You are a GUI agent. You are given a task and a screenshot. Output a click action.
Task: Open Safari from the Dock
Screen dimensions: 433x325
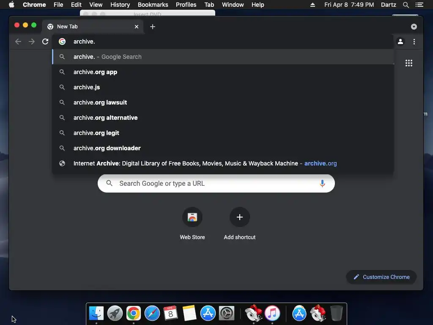coord(152,313)
